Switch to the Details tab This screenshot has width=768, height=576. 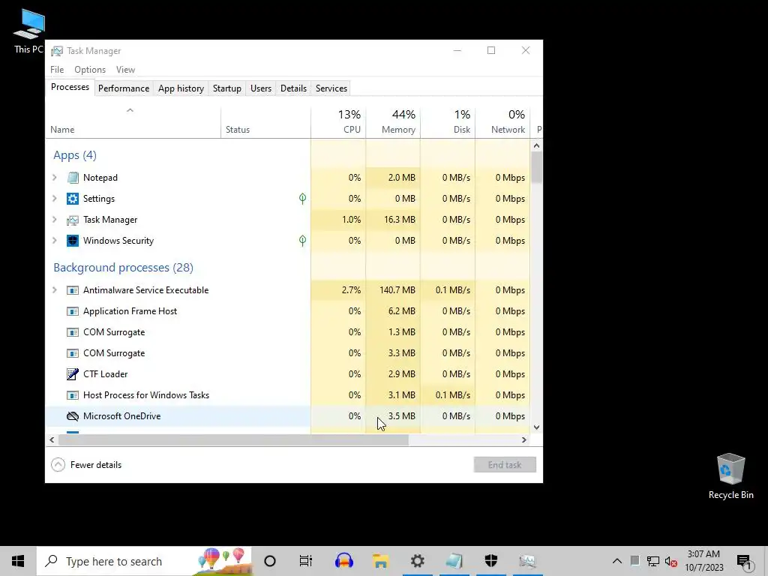tap(293, 88)
